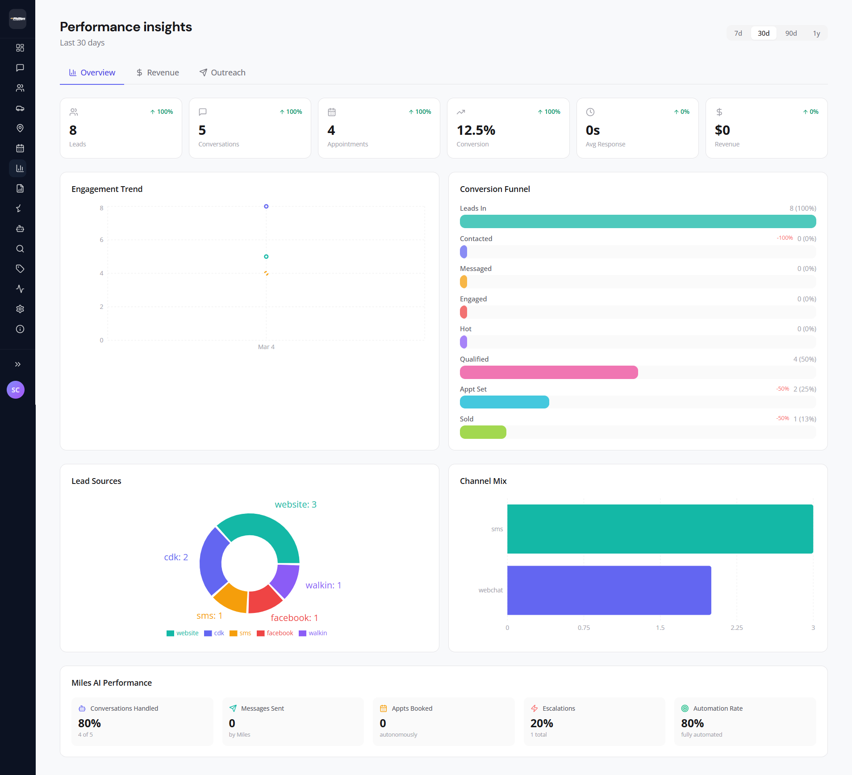Click the half-star sidebar icon
The width and height of the screenshot is (852, 775).
point(20,208)
